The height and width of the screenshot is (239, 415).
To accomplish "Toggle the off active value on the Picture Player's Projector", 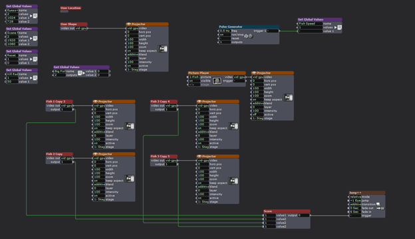I will click(x=257, y=115).
